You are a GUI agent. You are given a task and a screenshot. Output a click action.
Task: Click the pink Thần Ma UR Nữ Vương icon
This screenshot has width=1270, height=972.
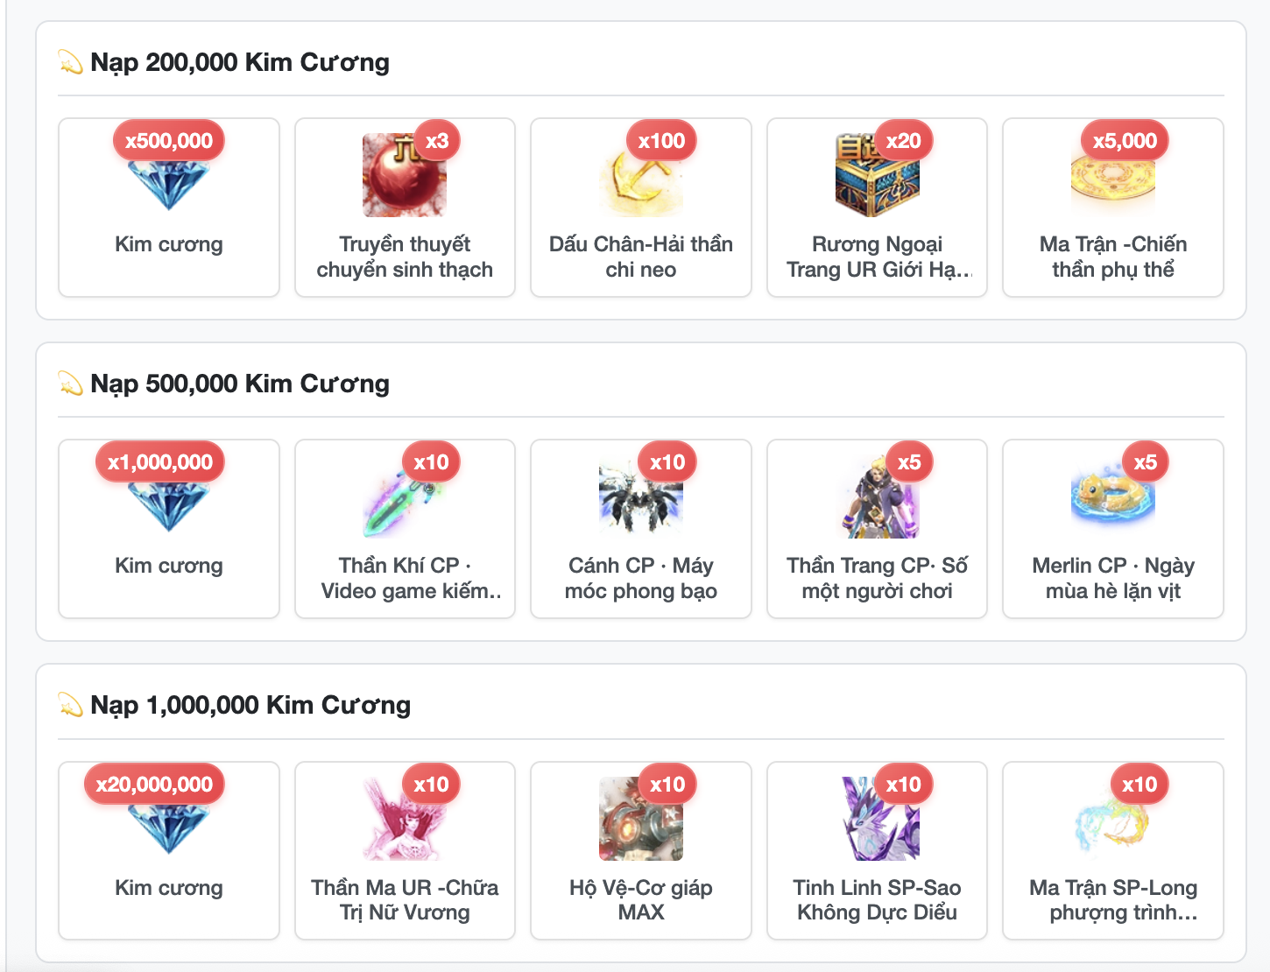tap(405, 819)
